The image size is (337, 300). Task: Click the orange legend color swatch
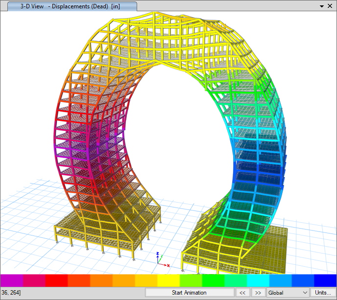click(101, 280)
